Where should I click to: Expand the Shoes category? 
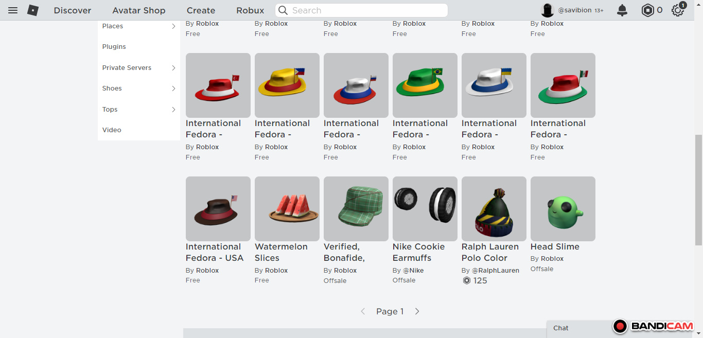(173, 88)
